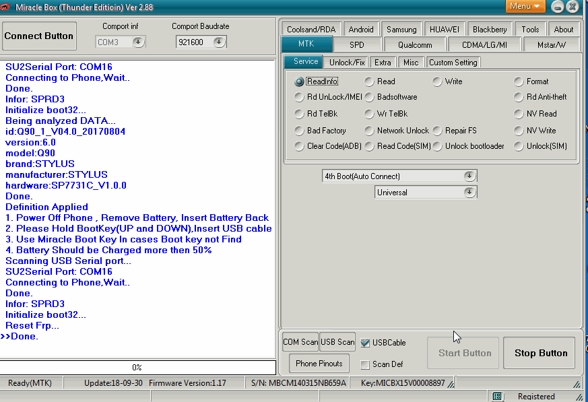
Task: Select the ReadInfo radio option
Action: pyautogui.click(x=299, y=81)
